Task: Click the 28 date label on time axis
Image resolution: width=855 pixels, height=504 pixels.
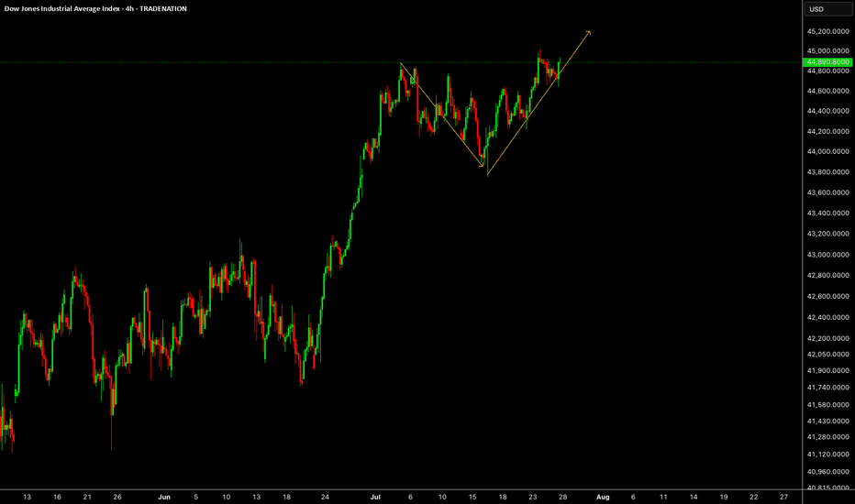Action: coord(562,497)
